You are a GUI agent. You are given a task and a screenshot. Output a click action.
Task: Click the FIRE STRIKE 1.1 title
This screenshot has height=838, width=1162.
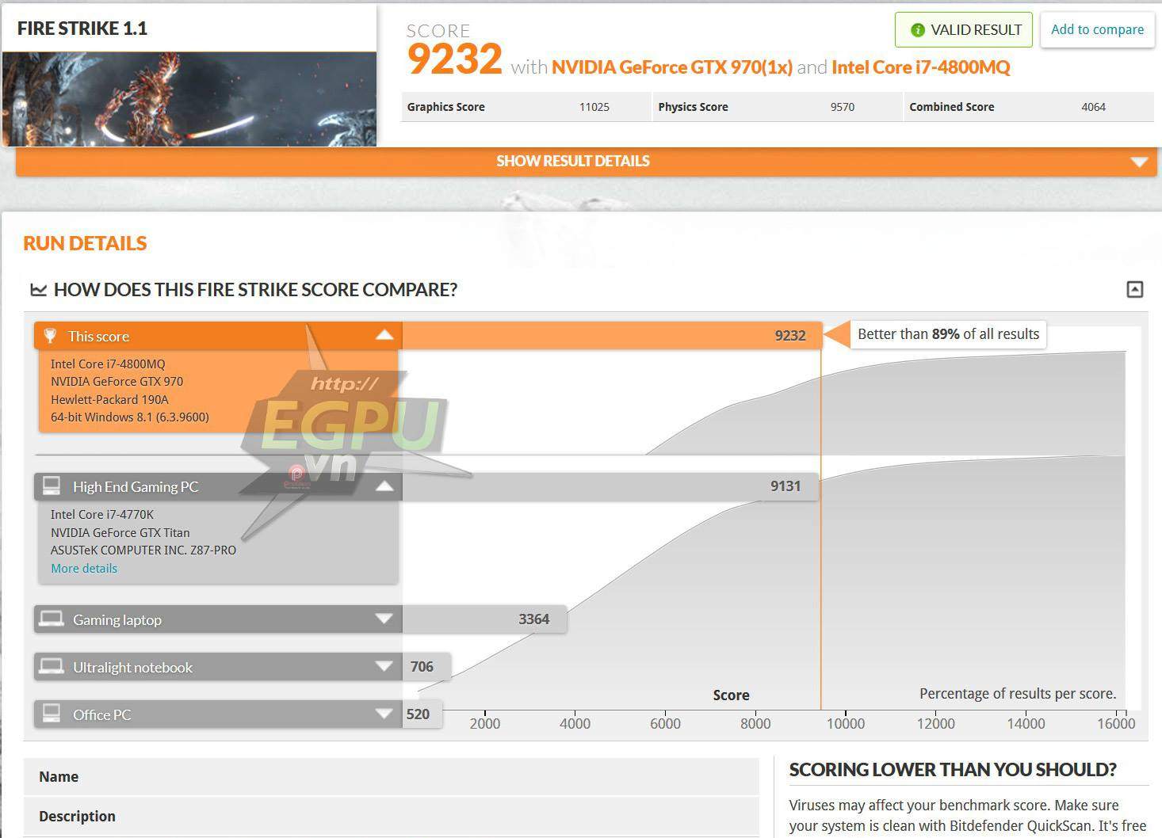82,29
